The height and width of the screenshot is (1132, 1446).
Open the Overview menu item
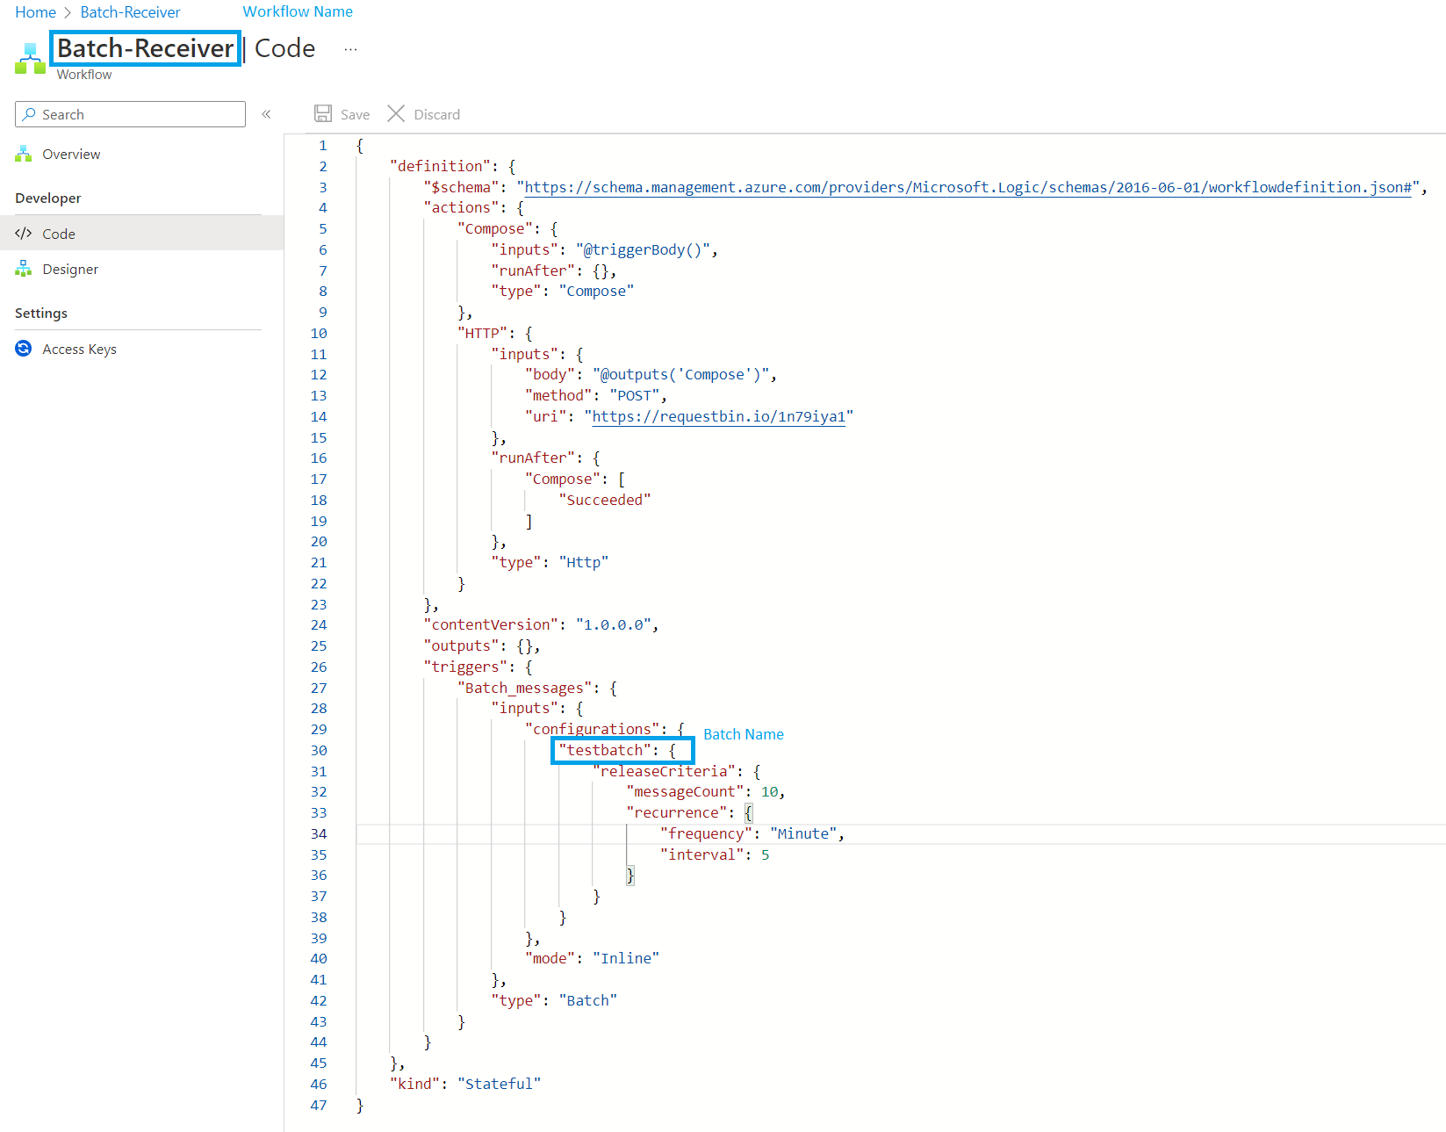click(71, 155)
